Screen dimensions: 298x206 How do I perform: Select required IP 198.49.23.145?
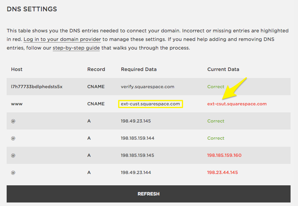point(136,121)
